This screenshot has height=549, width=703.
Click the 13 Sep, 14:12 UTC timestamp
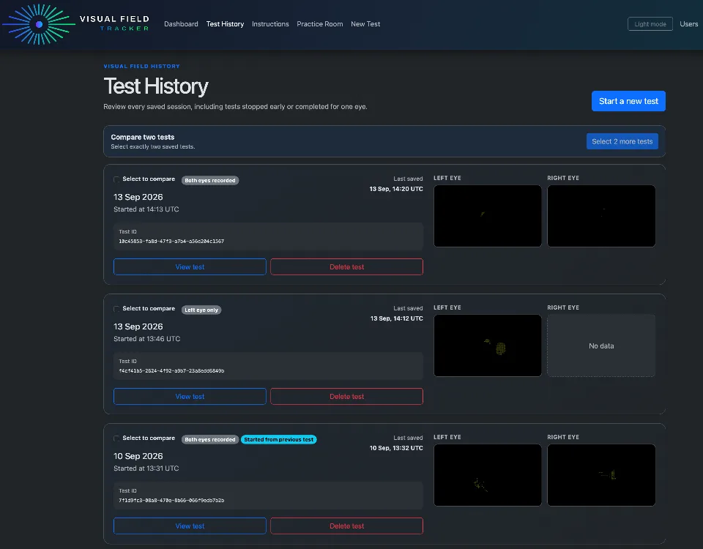[x=396, y=318]
